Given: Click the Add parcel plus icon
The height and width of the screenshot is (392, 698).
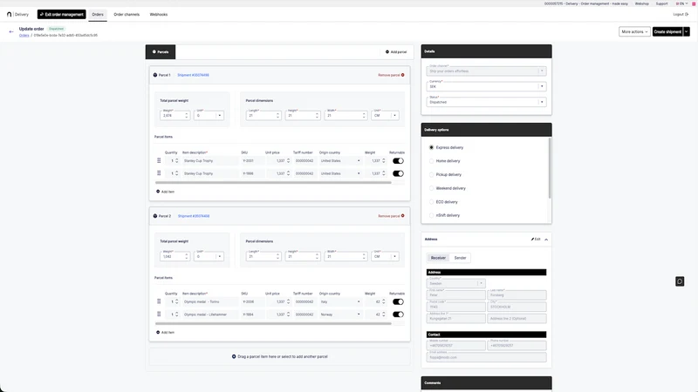Looking at the screenshot, I should point(387,52).
